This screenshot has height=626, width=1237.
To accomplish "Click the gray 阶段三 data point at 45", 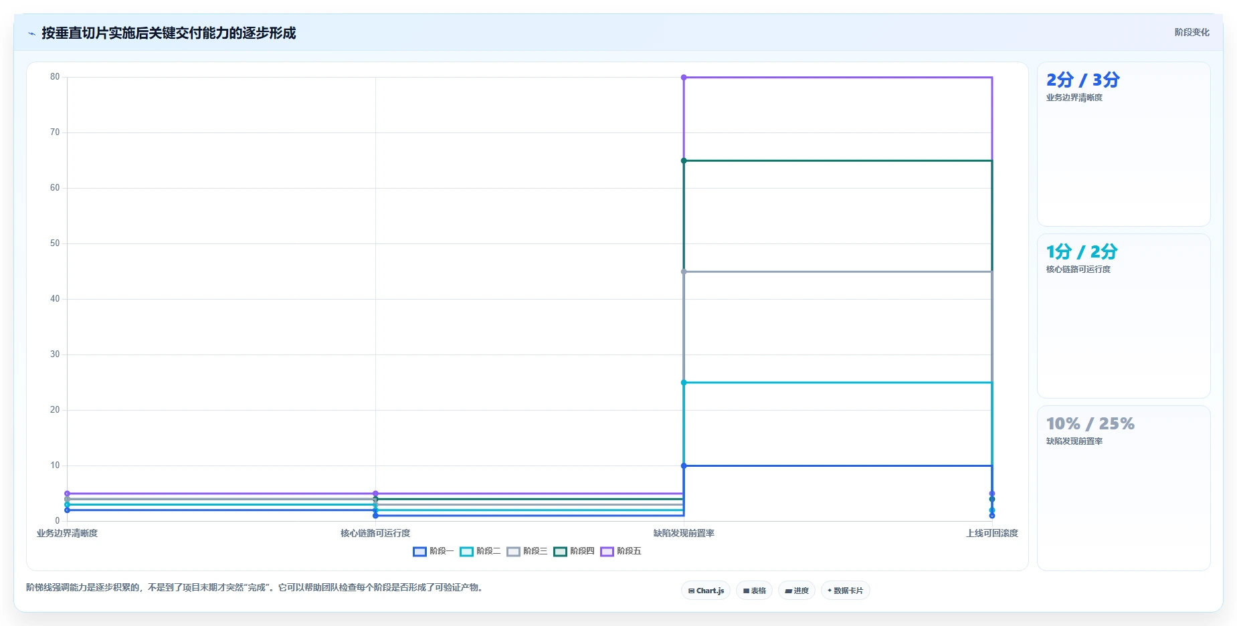I will coord(684,272).
